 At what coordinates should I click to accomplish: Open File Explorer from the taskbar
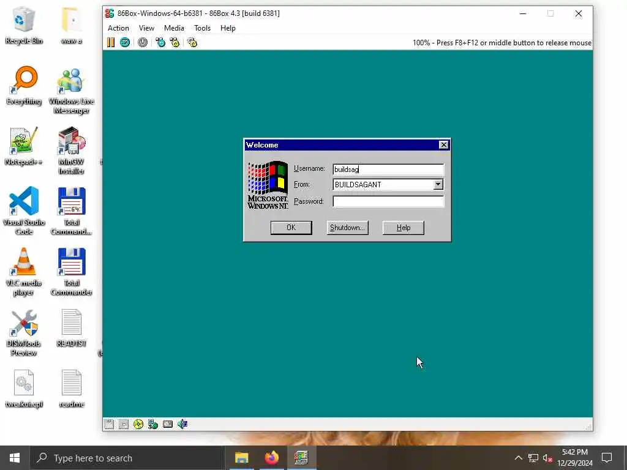click(x=241, y=458)
